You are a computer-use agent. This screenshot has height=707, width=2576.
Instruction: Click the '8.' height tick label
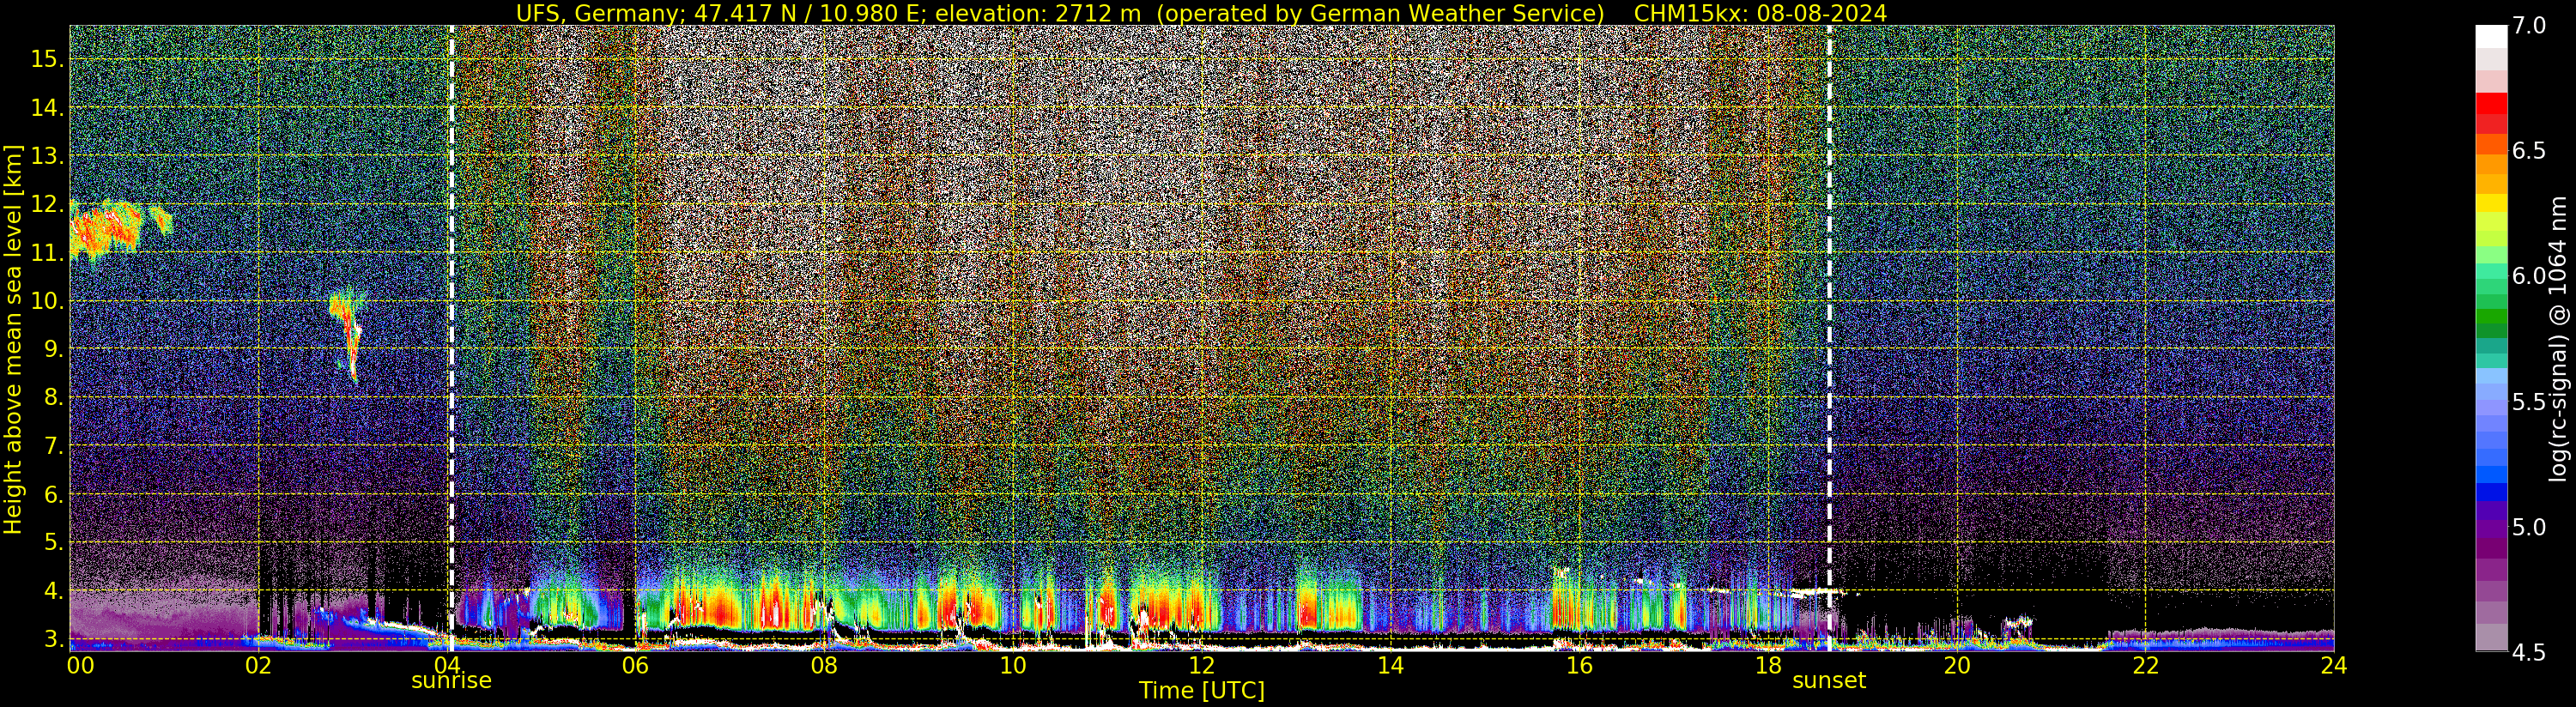point(54,397)
